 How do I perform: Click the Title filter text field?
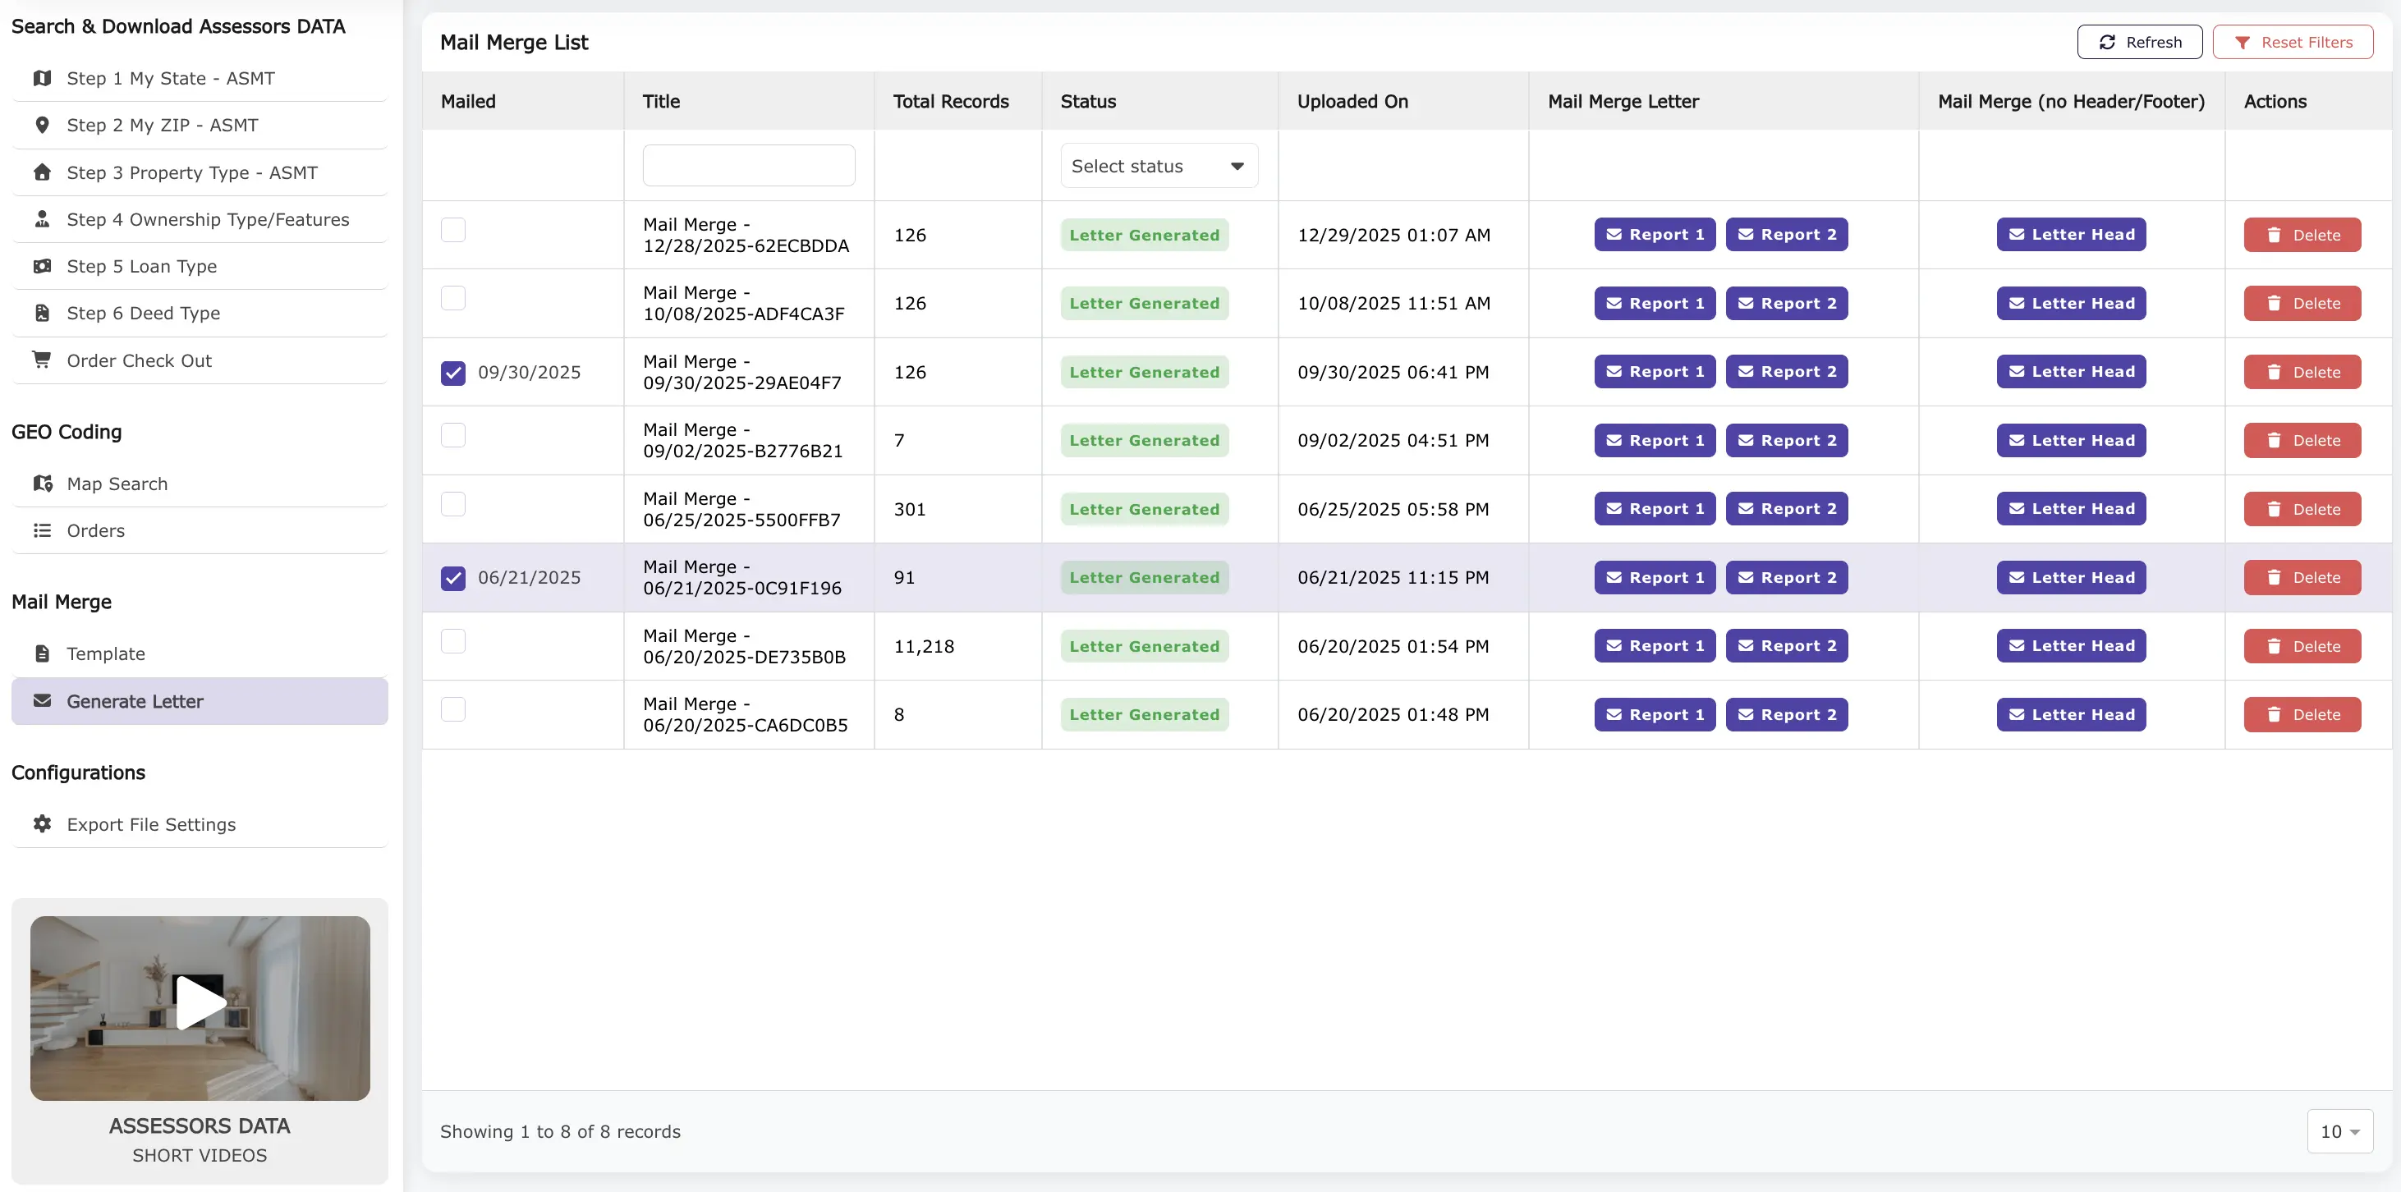748,166
